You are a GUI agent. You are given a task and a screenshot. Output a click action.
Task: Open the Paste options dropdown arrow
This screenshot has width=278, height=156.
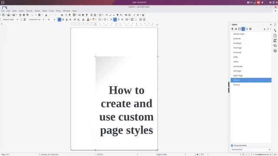point(42,15)
